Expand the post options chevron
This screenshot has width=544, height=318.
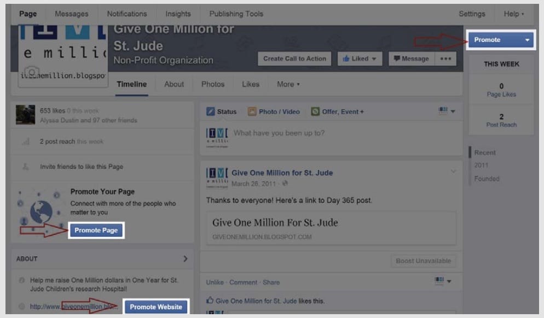[453, 171]
